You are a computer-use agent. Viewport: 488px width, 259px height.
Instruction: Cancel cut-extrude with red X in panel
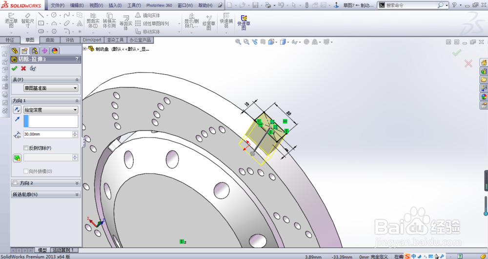[x=23, y=68]
